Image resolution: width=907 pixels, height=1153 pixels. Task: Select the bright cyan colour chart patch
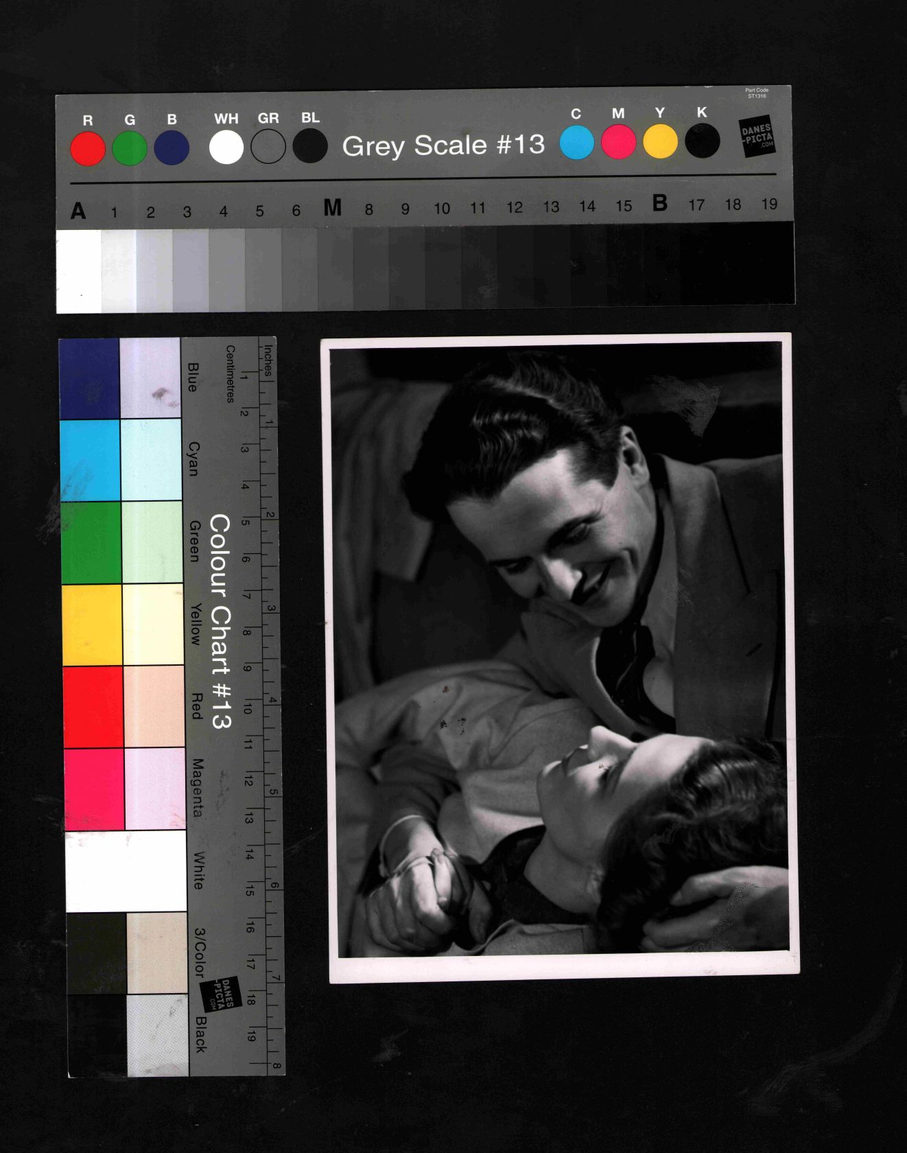(x=90, y=460)
